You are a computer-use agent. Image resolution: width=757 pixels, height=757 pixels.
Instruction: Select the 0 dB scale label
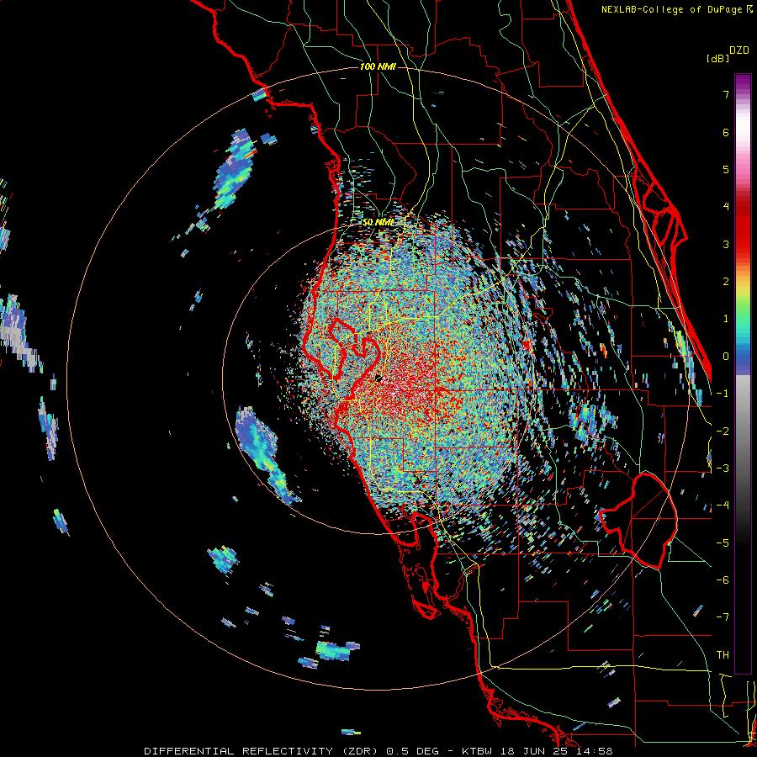pos(726,357)
